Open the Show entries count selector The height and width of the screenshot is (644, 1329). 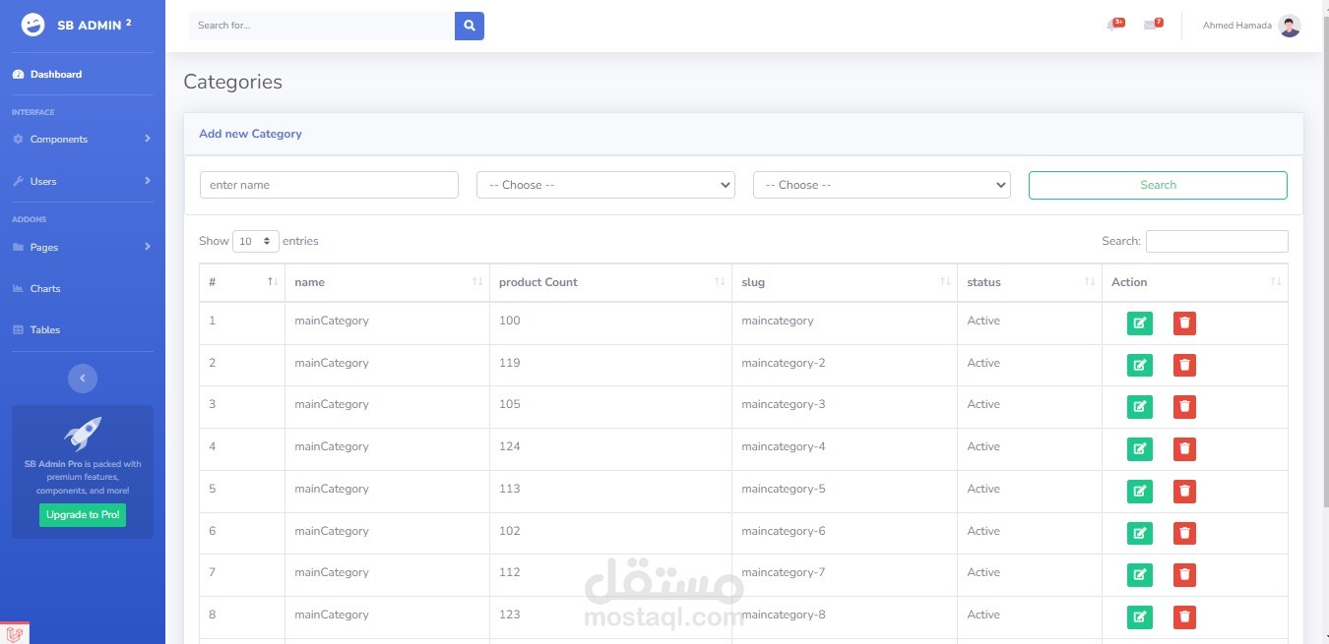(x=255, y=241)
